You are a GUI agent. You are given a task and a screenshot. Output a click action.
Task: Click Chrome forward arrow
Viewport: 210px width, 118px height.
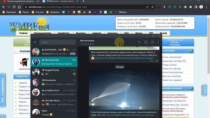(x=9, y=7)
